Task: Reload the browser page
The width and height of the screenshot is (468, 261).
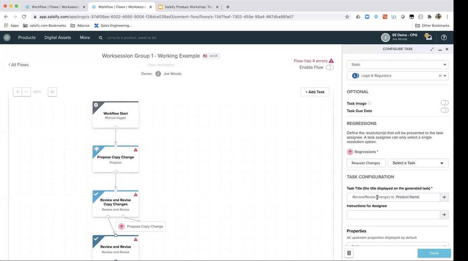Action: point(24,17)
